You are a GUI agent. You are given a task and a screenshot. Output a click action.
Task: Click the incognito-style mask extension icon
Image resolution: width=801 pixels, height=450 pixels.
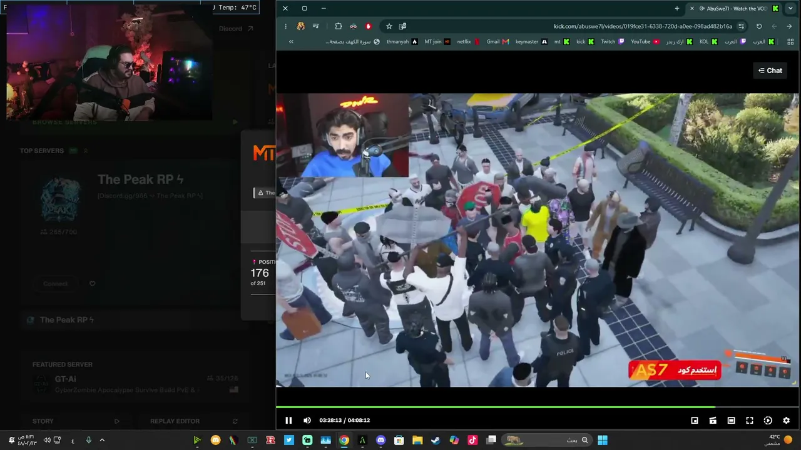(x=354, y=26)
